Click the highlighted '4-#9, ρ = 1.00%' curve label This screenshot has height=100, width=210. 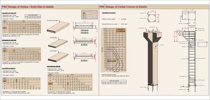[x=111, y=61]
